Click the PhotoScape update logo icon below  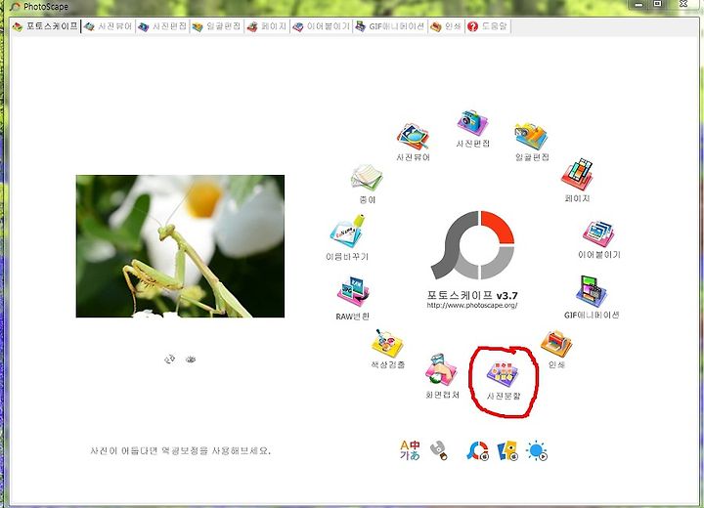click(477, 451)
